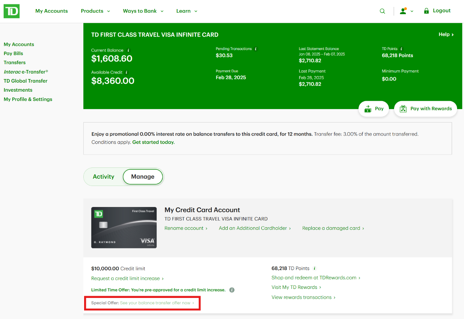Screen dimensions: 464x319
Task: Click the Pay money icon
Action: [x=368, y=109]
